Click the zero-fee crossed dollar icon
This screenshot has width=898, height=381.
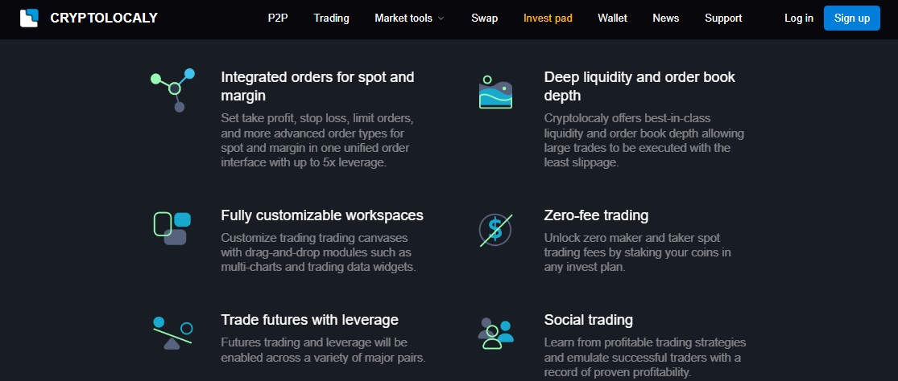(495, 230)
